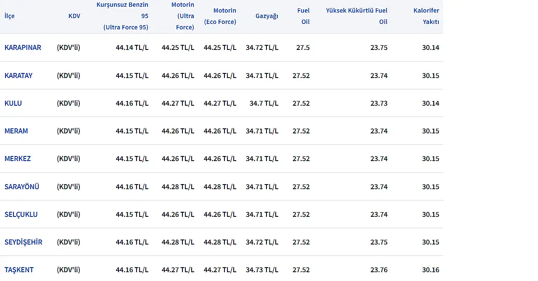
Task: Click KULU's Gazyağı price 34.7 TL/L
Action: 264,103
